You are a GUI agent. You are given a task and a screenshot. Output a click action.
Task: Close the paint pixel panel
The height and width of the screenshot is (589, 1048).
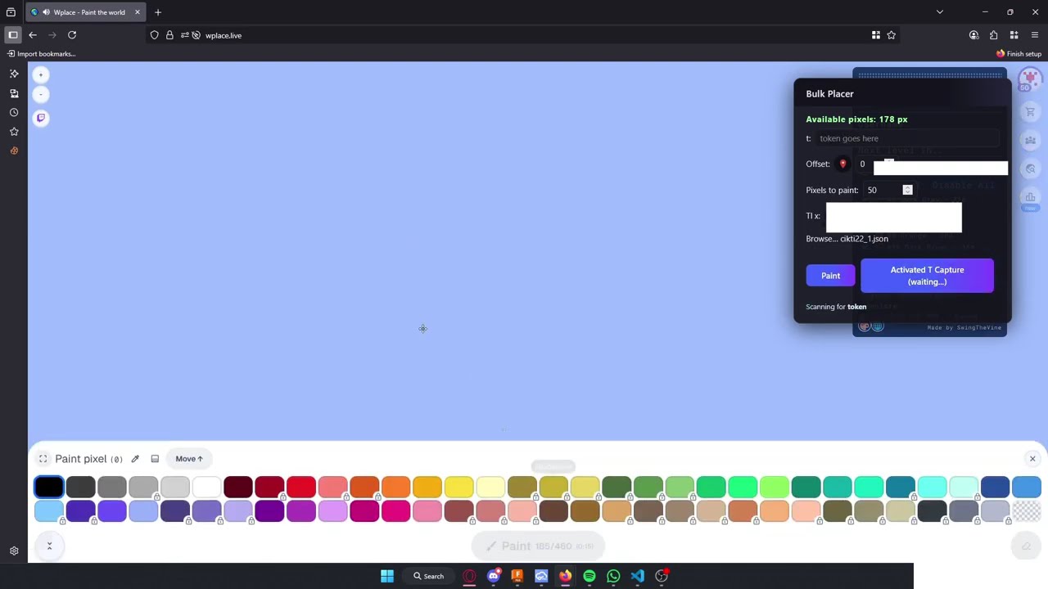tap(1032, 459)
